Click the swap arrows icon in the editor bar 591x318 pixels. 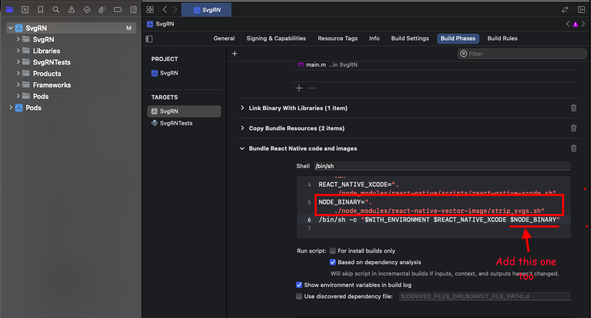tap(565, 9)
